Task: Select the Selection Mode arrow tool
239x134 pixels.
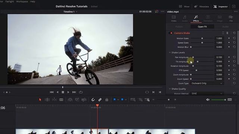Action: (40, 100)
